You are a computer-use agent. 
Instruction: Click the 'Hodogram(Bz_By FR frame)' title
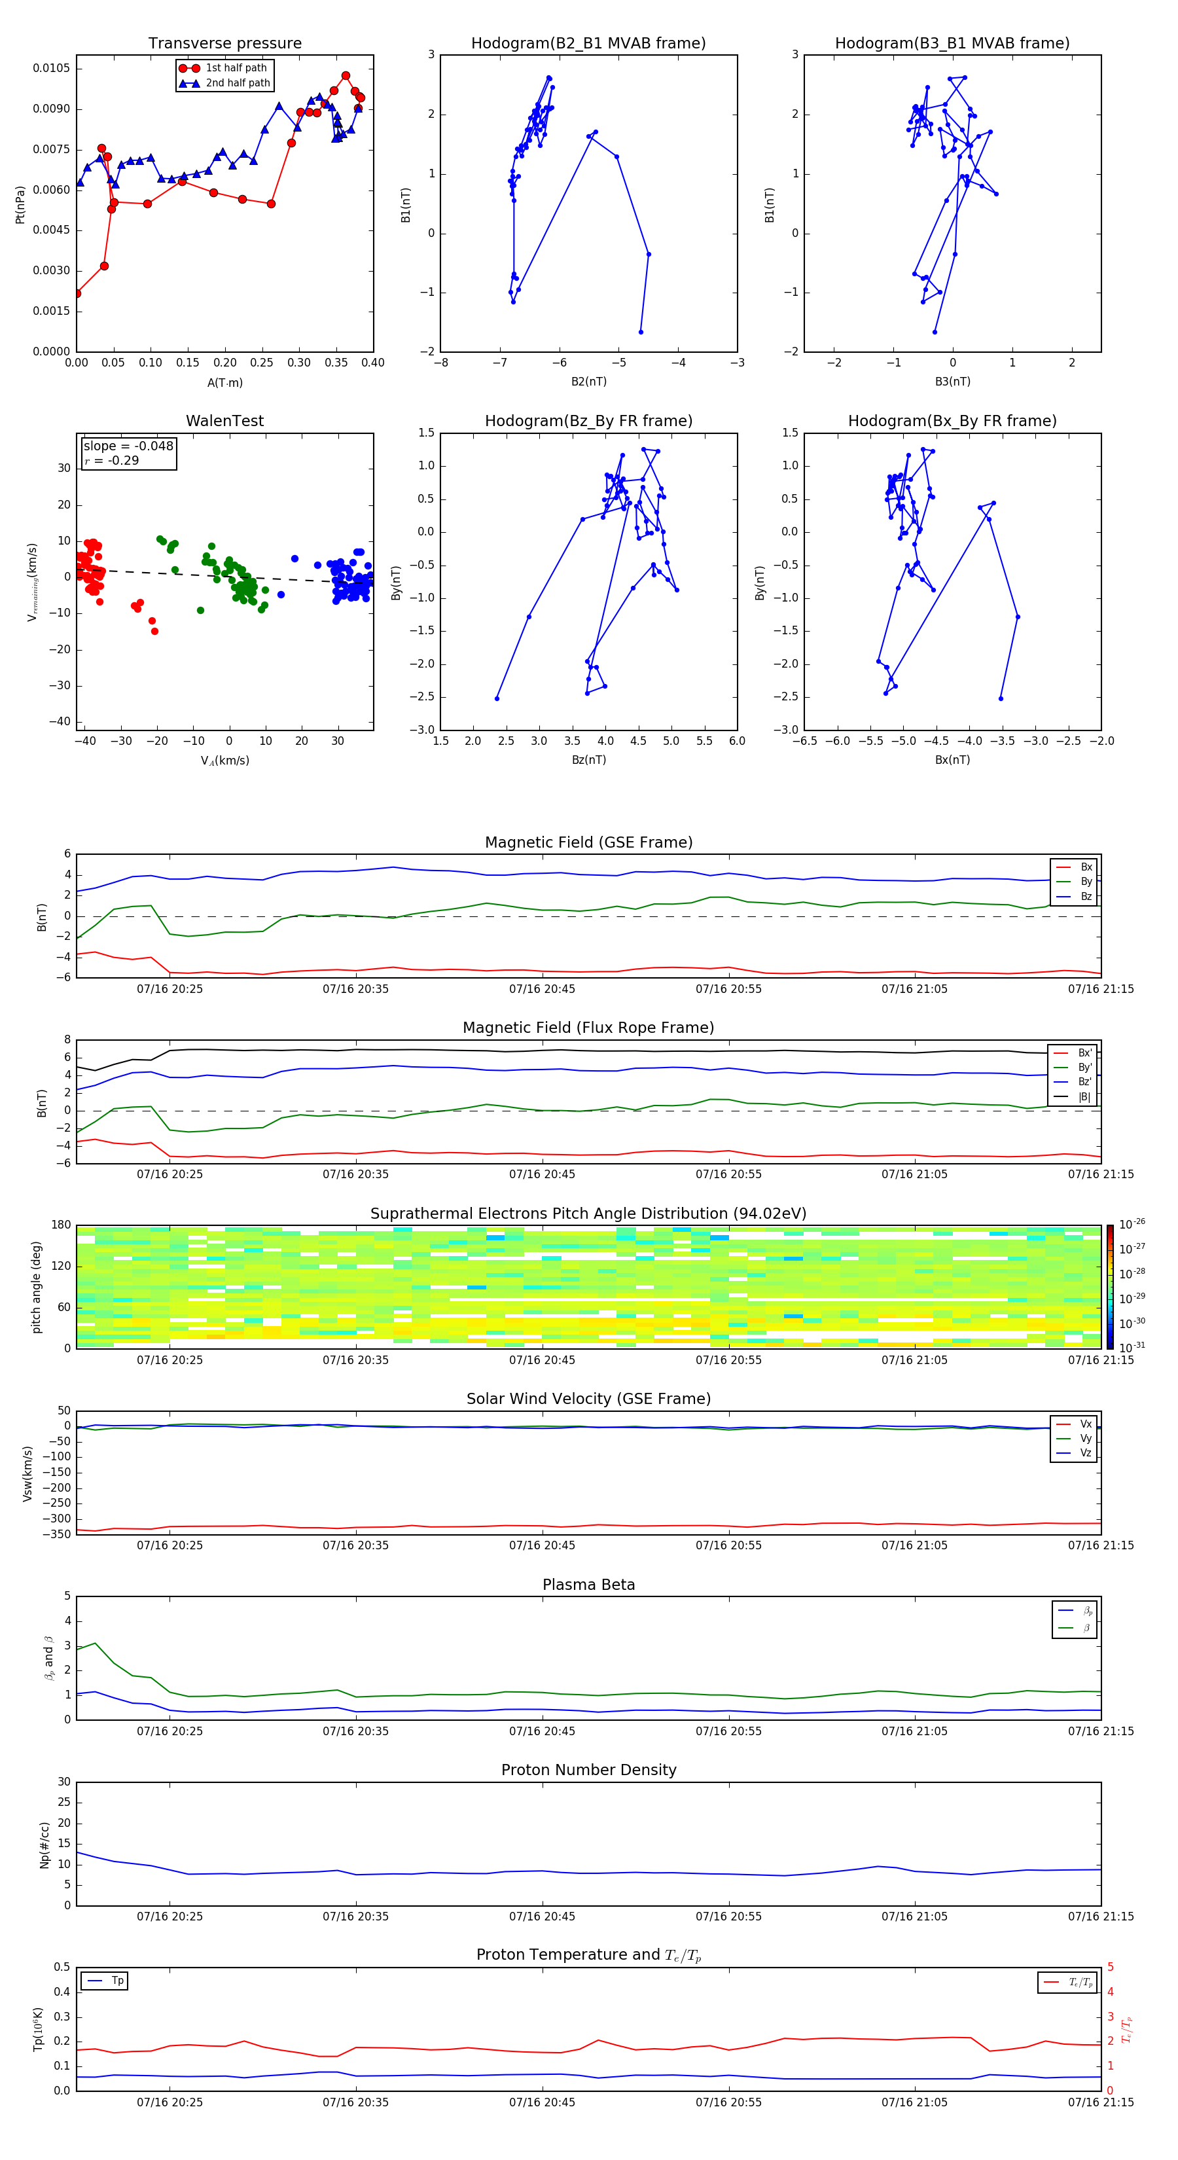coord(588,421)
